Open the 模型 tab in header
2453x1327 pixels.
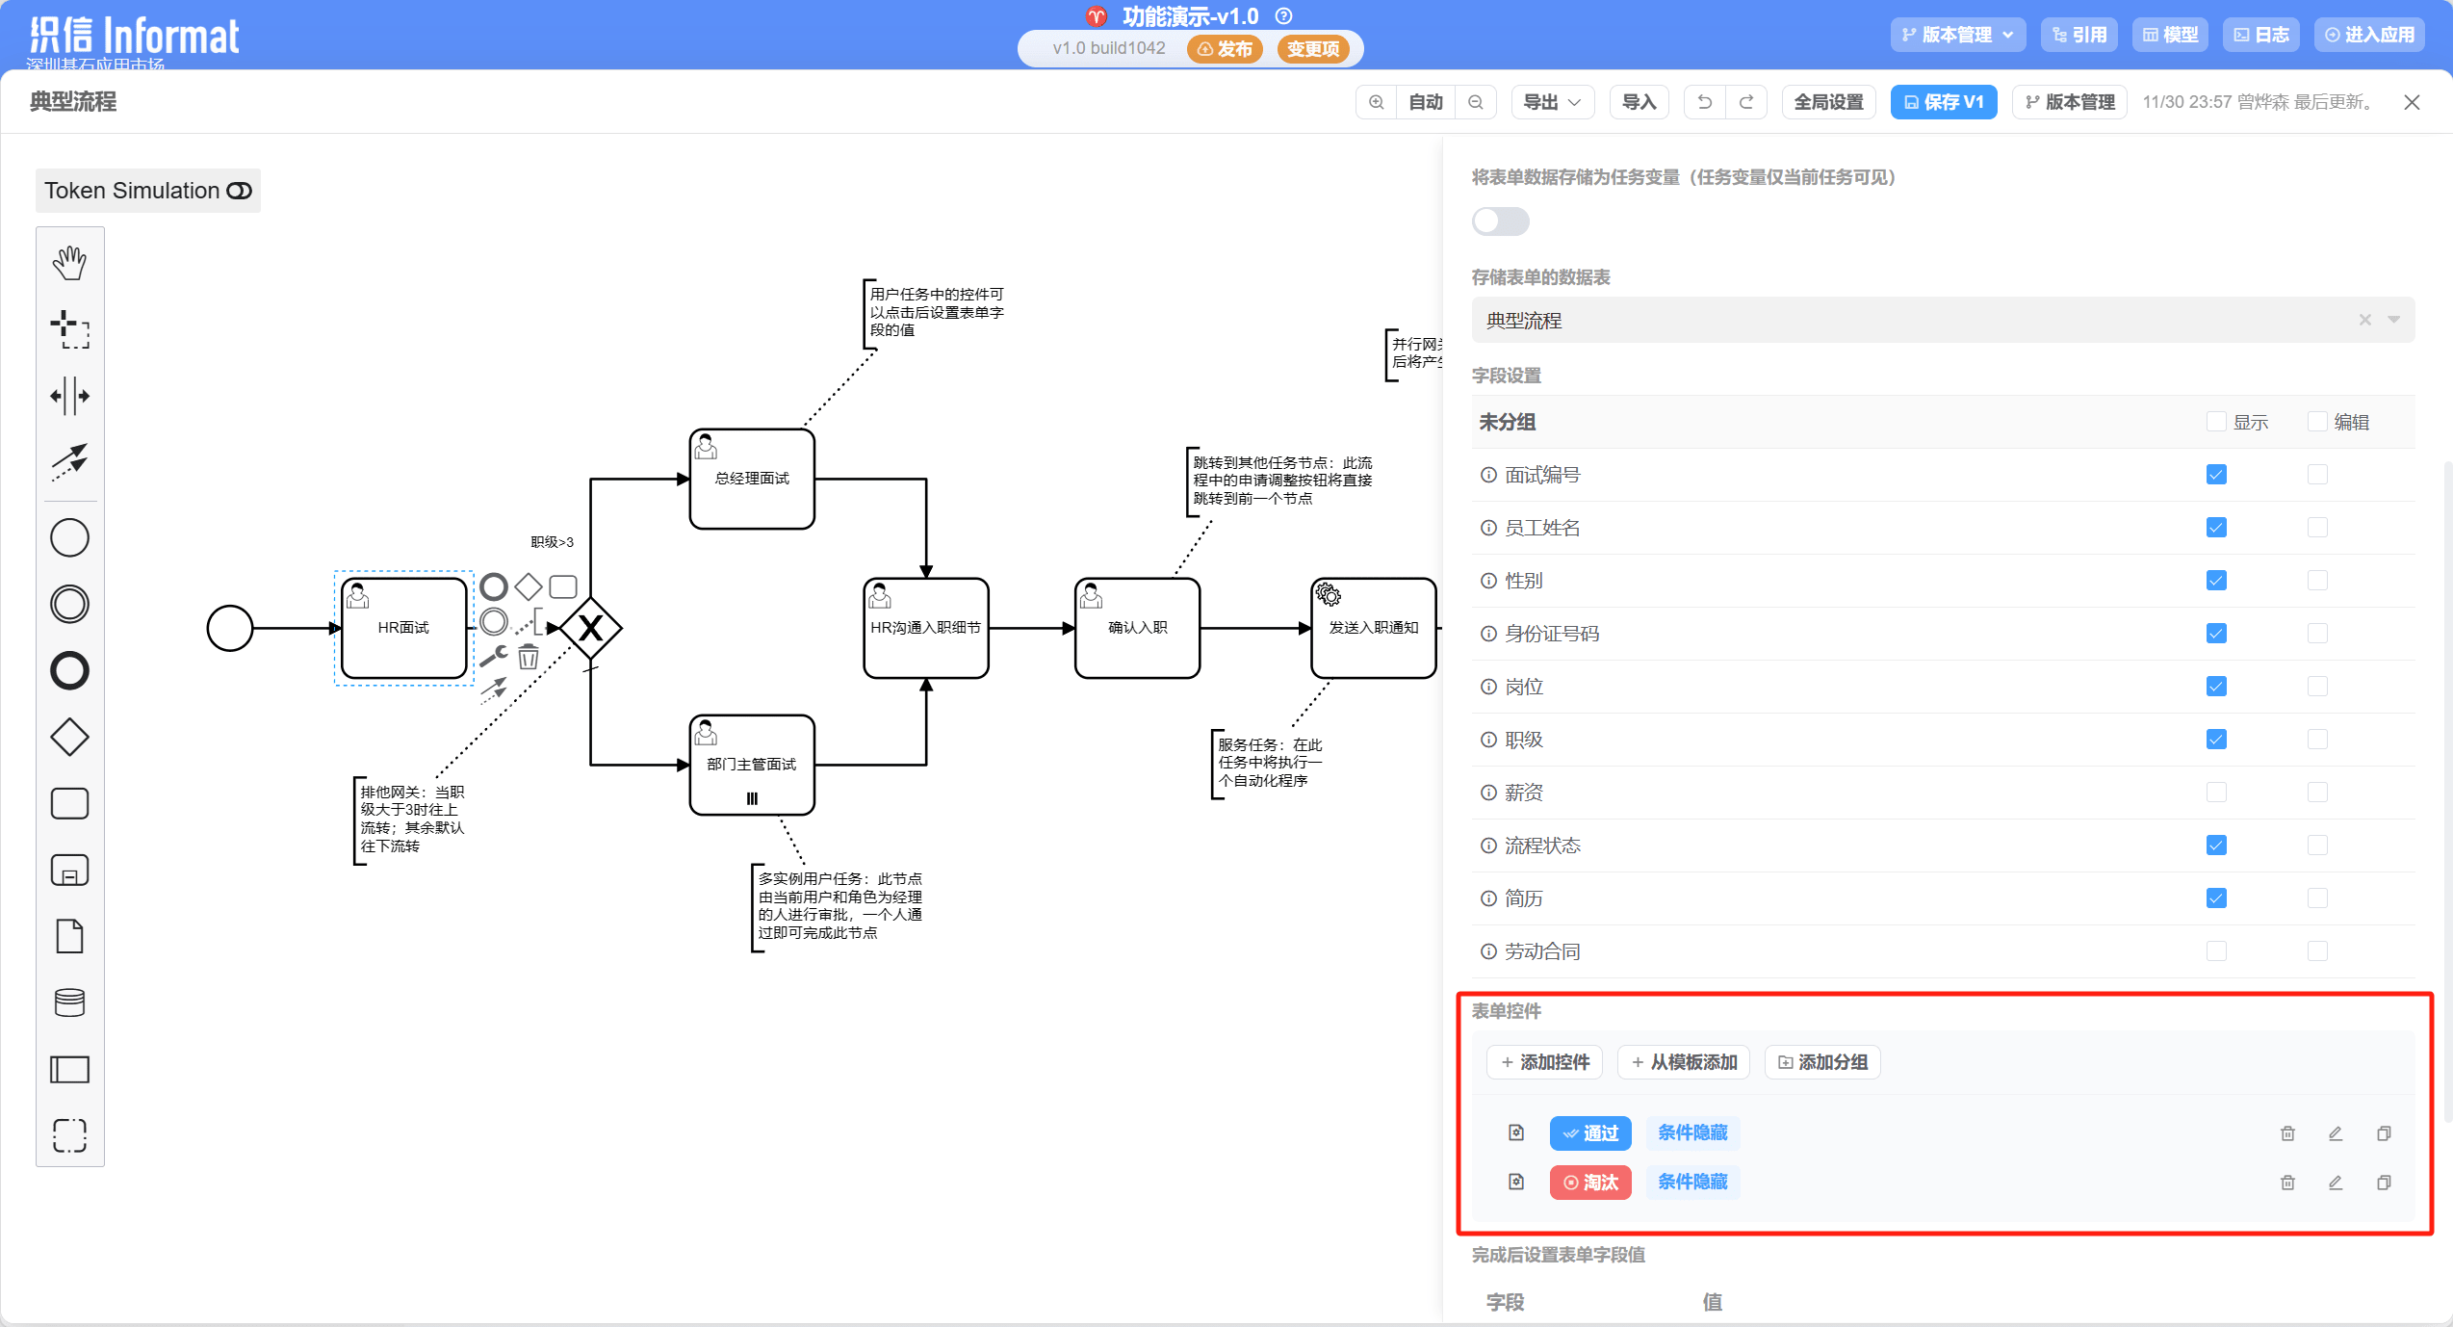pyautogui.click(x=2170, y=35)
